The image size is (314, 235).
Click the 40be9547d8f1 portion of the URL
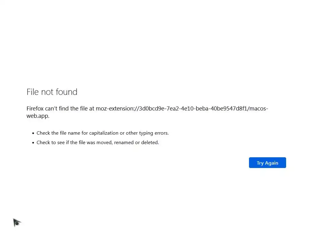pyautogui.click(x=228, y=108)
